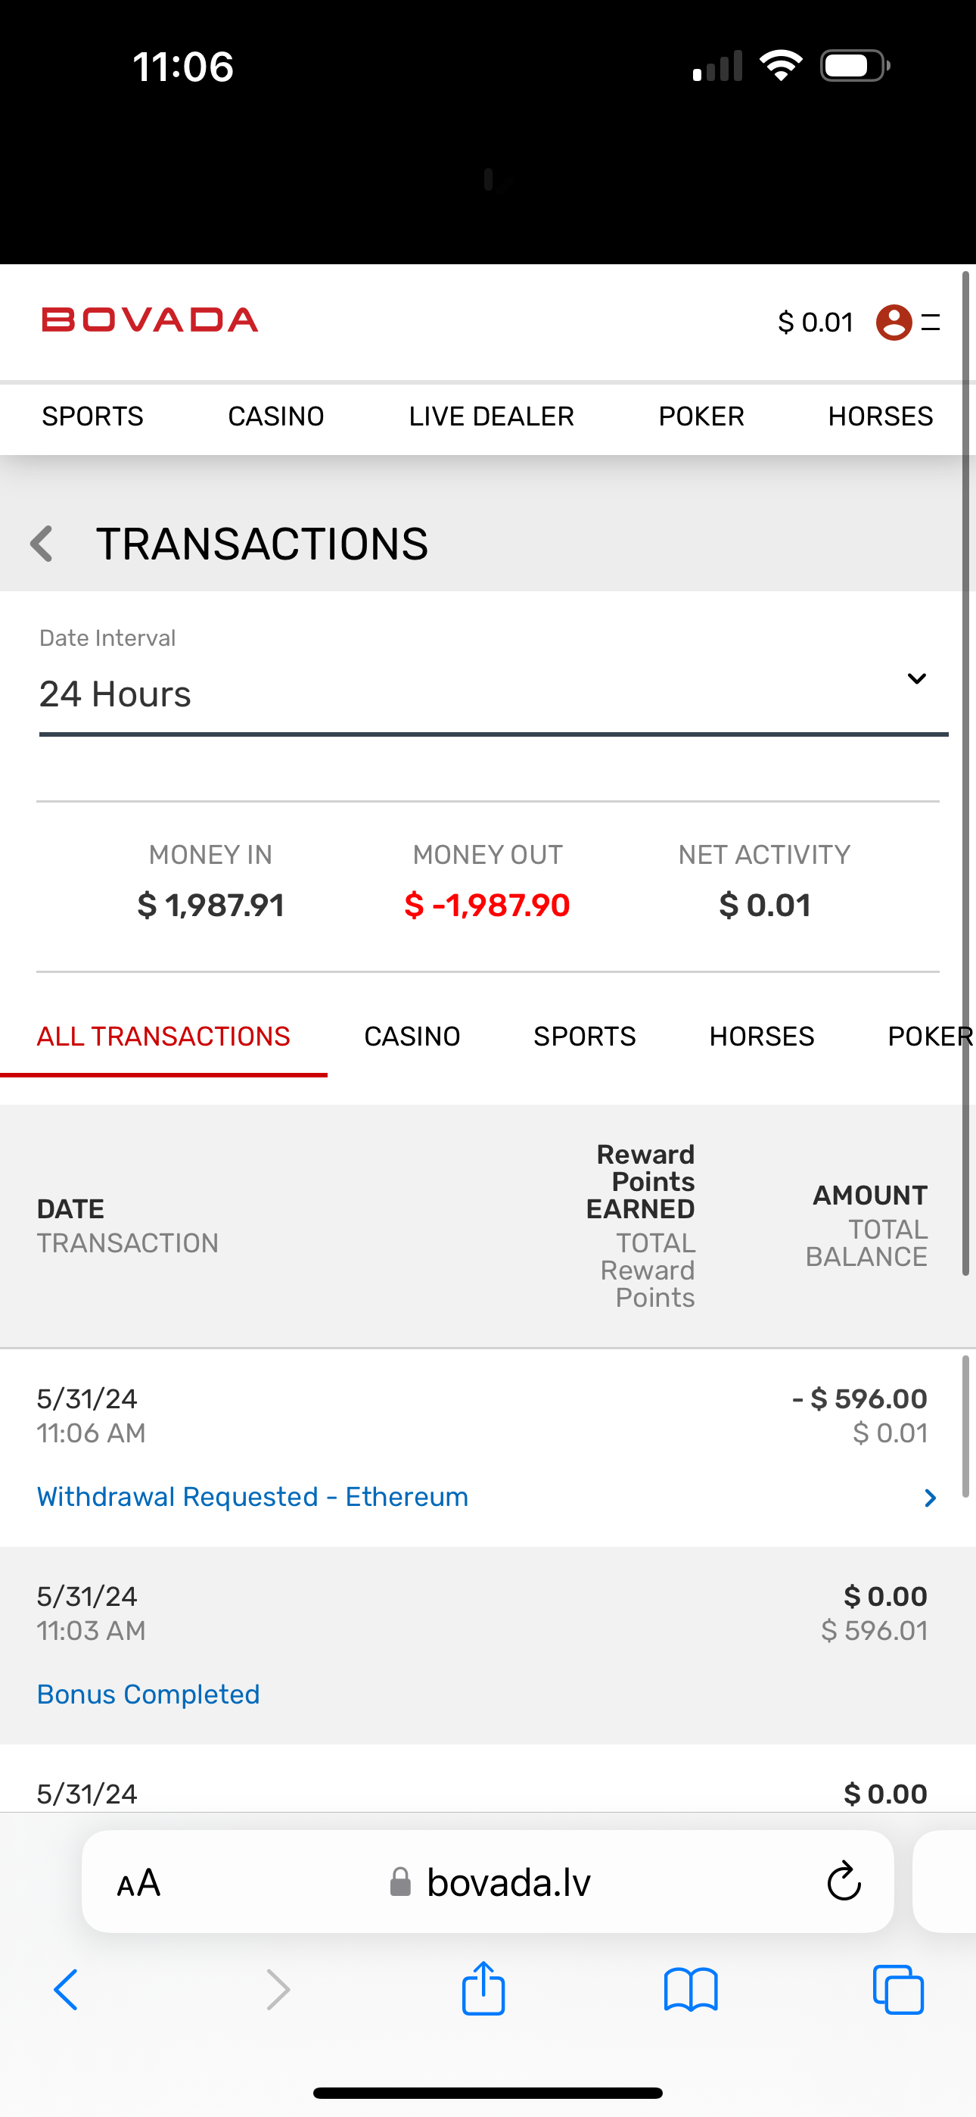Tap the Bovada logo
The width and height of the screenshot is (976, 2117).
[x=151, y=320]
